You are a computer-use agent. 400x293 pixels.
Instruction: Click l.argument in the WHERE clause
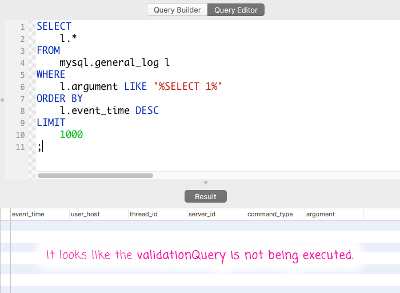tap(89, 86)
